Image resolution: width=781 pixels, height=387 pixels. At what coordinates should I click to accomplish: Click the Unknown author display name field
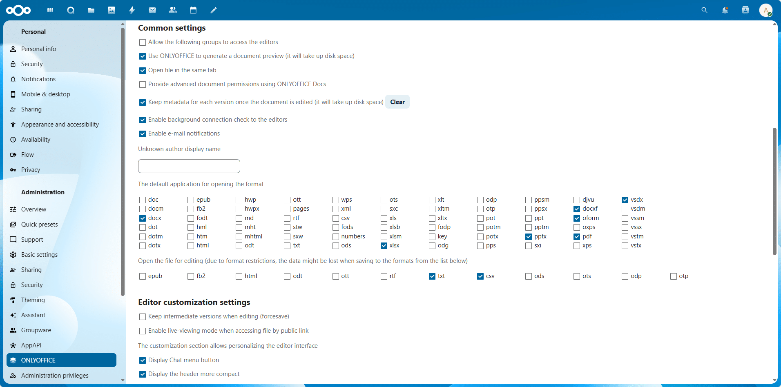[x=189, y=166]
